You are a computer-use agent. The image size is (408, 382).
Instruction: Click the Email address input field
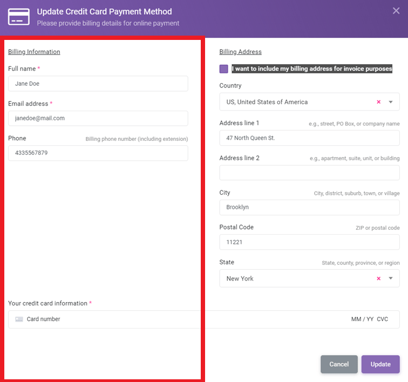[x=98, y=118]
